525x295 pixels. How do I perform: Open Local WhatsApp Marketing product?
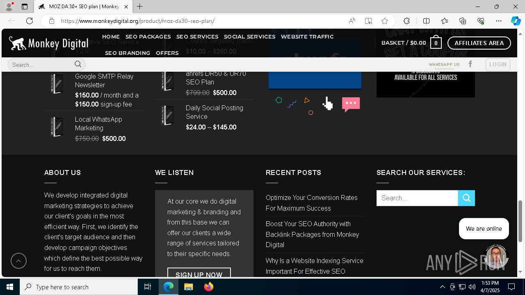[x=98, y=124]
